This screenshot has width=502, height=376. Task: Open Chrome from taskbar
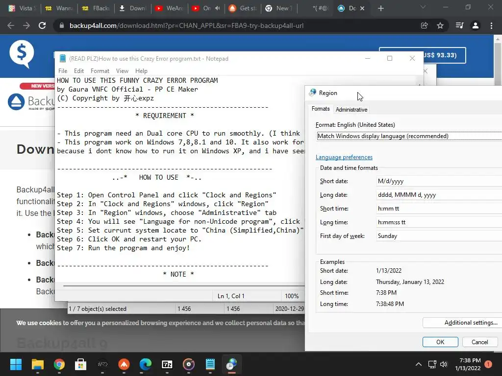59,364
